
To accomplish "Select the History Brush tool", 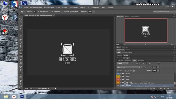I will pyautogui.click(x=21, y=50).
